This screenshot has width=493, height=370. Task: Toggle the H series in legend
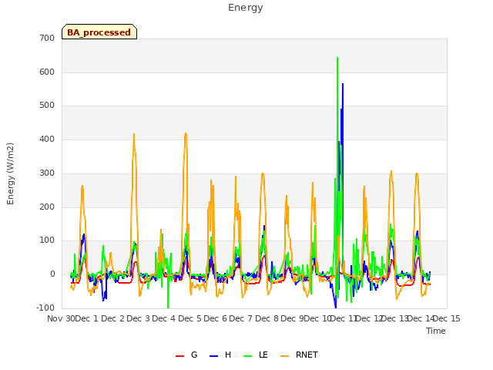coord(220,355)
